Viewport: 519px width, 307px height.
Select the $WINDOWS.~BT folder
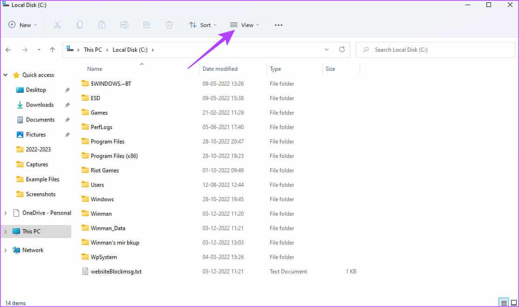(111, 84)
